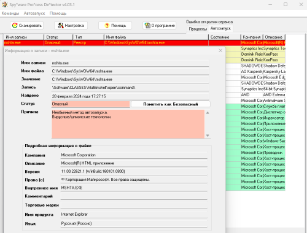Viewport: 307px width, 233px height.
Task: Select the 64-bit Synapti row
Action: tap(255, 89)
